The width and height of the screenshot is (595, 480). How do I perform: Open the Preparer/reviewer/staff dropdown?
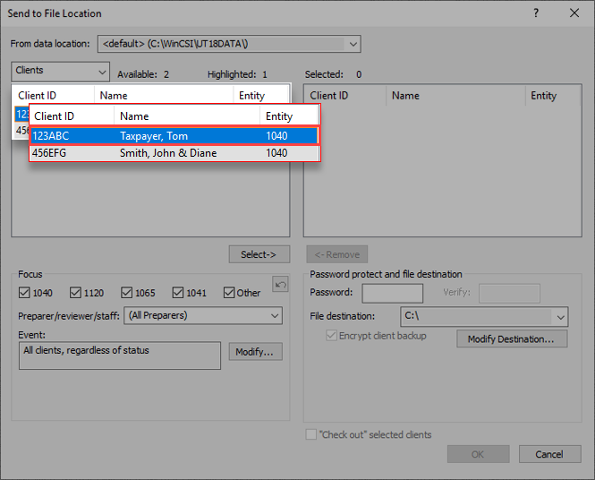274,316
